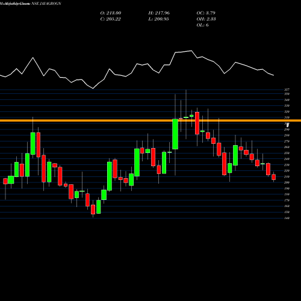301x301 pixels.
Task: Click the 270 label on the price axis
Action: (287, 141)
